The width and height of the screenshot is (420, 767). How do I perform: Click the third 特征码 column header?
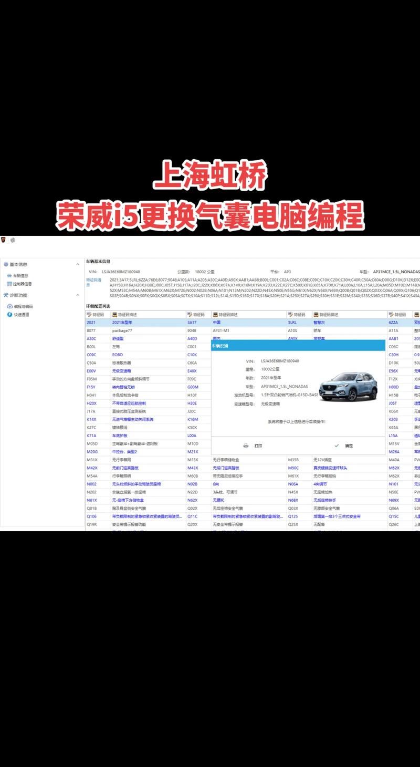pyautogui.click(x=299, y=314)
